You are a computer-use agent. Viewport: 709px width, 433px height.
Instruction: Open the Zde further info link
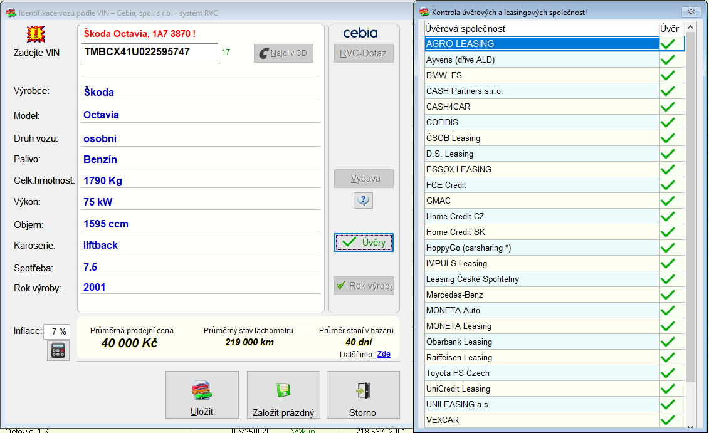click(384, 354)
